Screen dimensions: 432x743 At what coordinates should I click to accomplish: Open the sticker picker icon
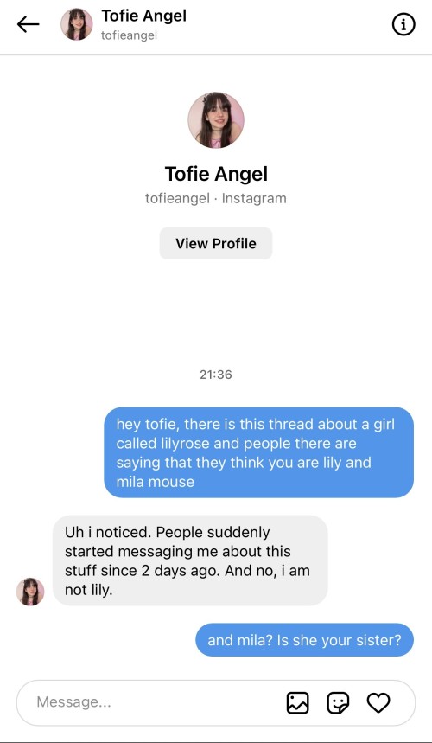(339, 702)
